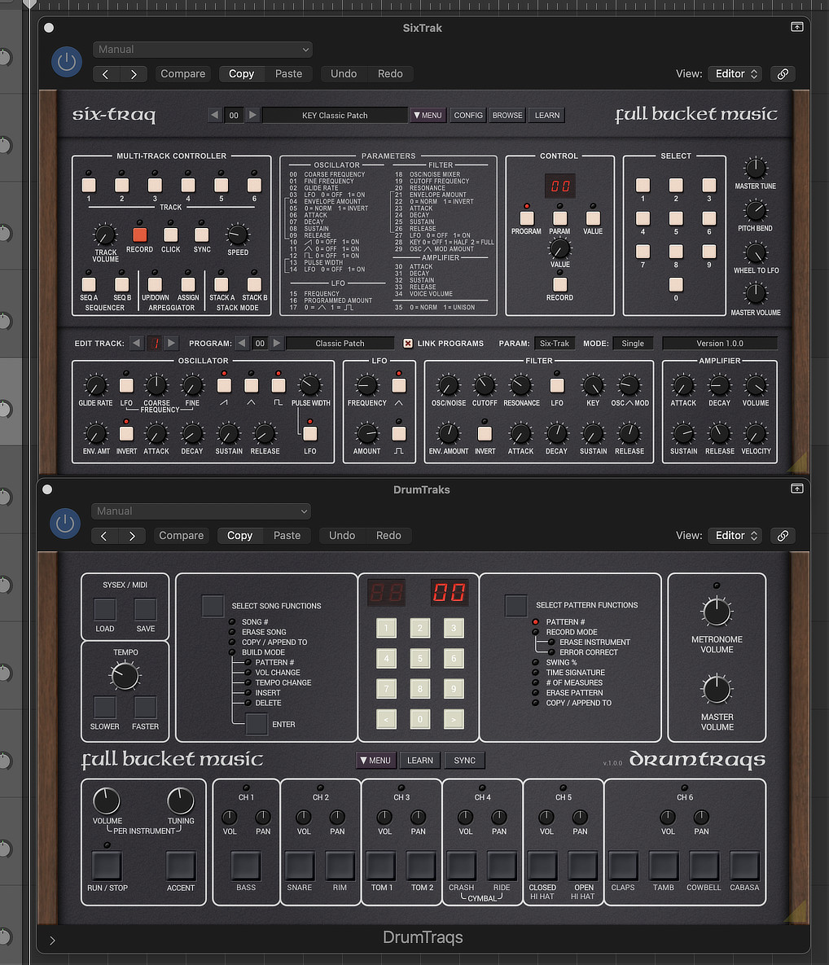This screenshot has width=829, height=965.
Task: Trigger the SNARE drum pad
Action: coord(300,866)
